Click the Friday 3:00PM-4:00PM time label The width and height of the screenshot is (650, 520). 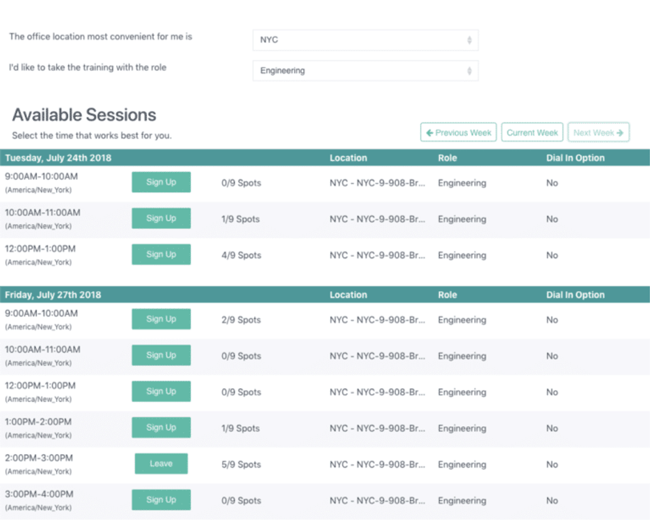point(39,494)
